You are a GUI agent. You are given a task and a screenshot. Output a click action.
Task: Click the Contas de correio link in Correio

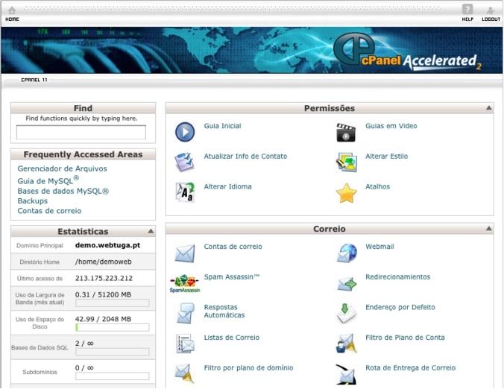click(233, 247)
